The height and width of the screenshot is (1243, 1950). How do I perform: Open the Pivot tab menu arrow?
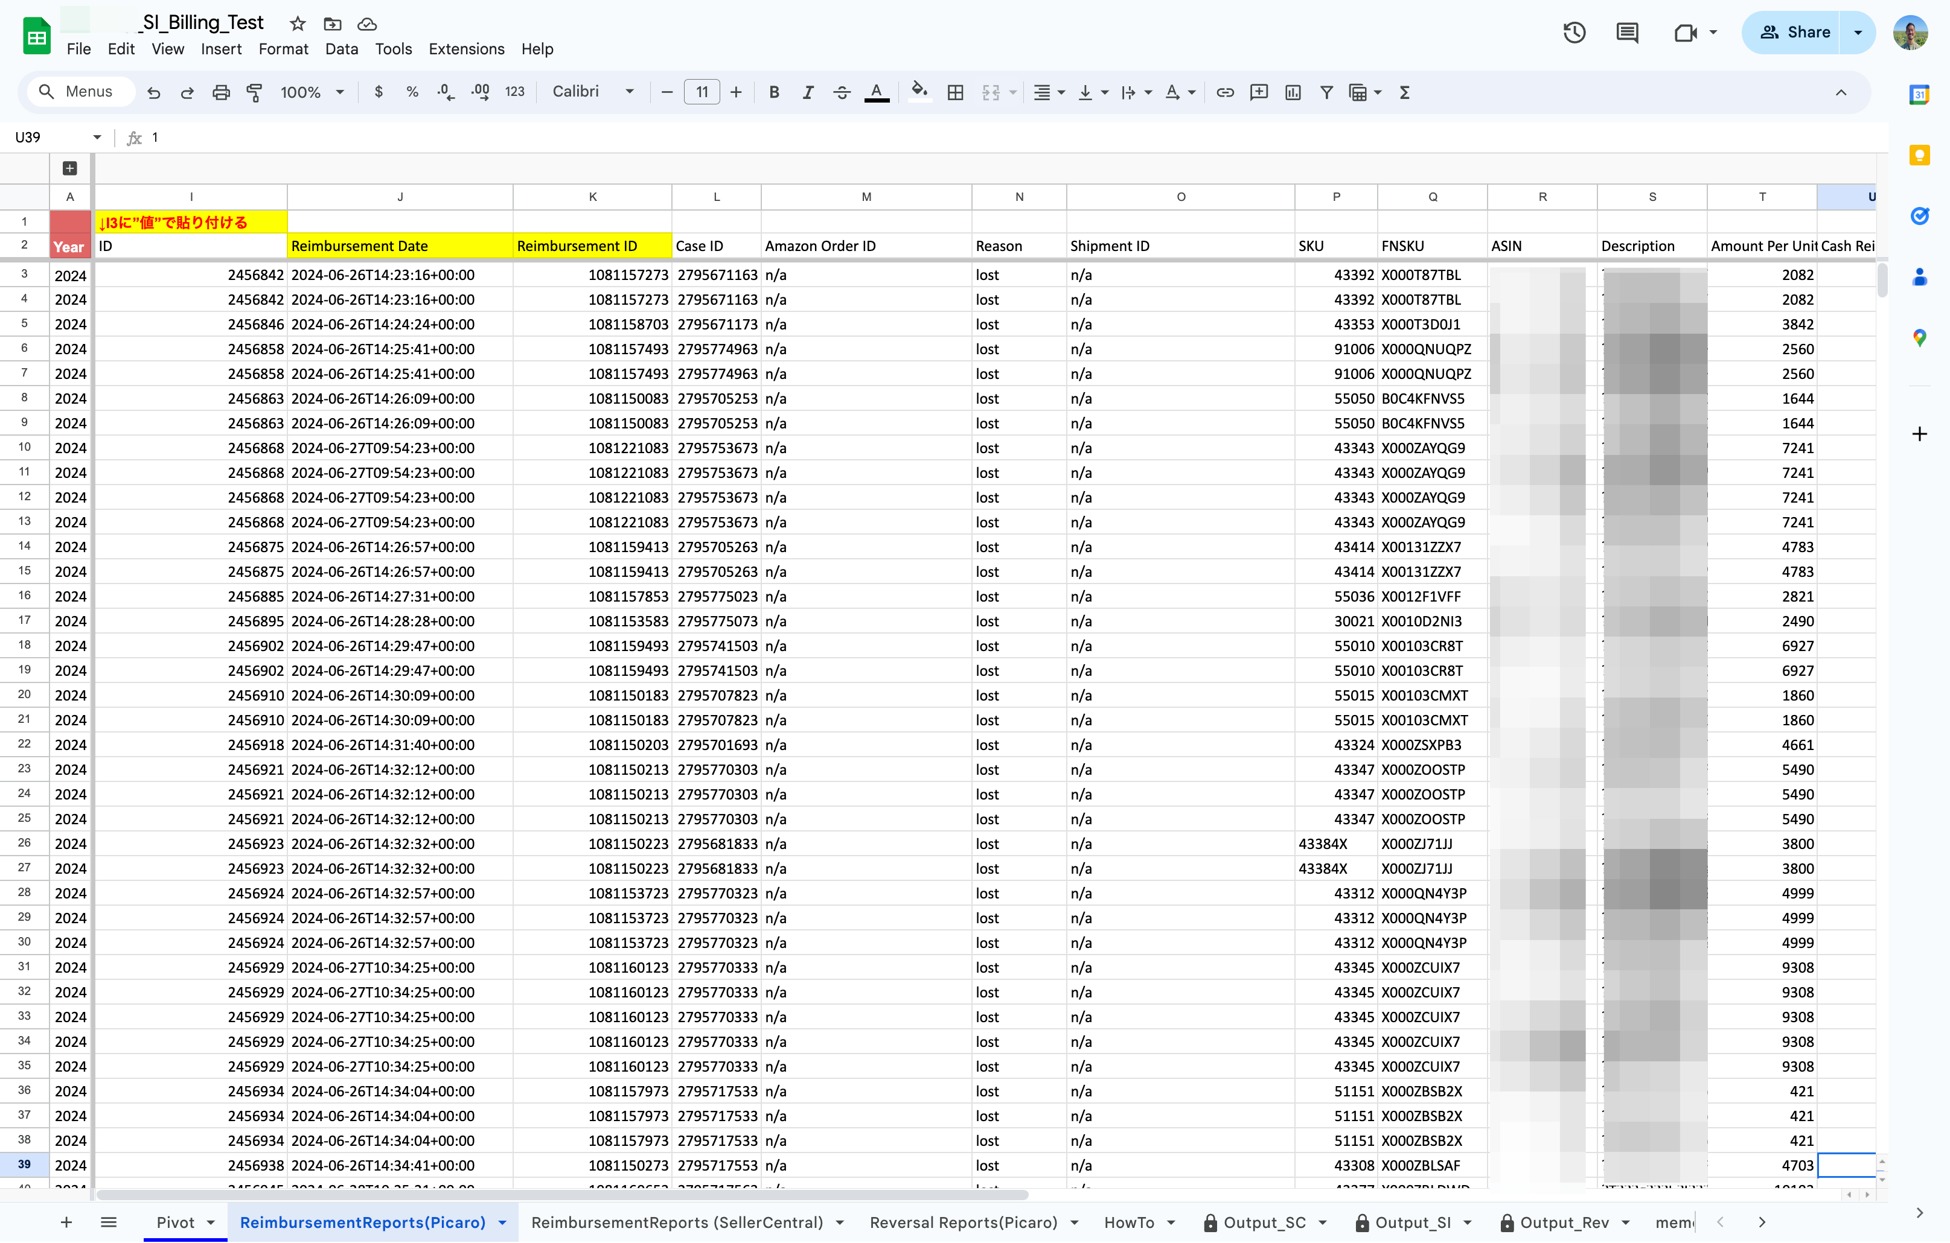(211, 1222)
